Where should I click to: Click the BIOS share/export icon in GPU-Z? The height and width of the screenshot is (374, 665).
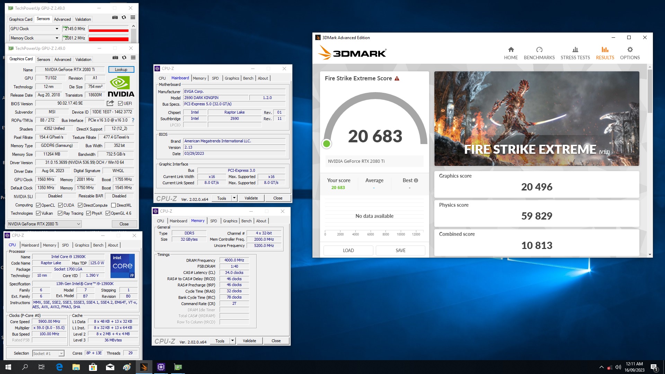point(110,103)
